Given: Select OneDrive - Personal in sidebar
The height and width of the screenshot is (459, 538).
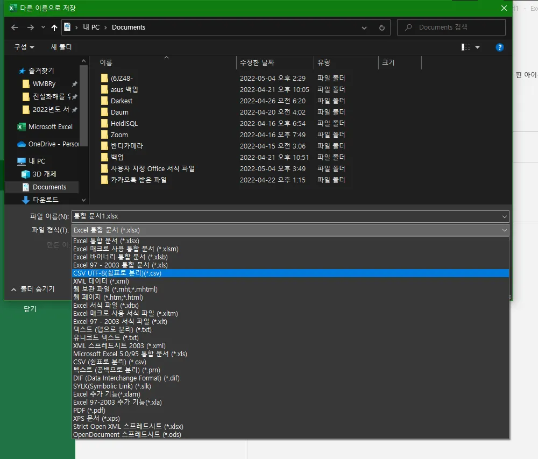Looking at the screenshot, I should pyautogui.click(x=48, y=144).
